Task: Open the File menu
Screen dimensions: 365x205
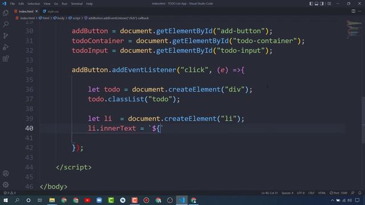Action: pyautogui.click(x=13, y=4)
